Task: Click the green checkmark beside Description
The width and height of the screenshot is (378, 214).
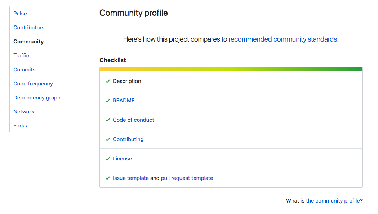Action: [x=107, y=82]
